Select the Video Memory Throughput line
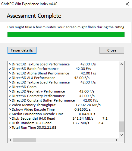Image resolution: width=132 pixels, height=151 pixels. click(x=55, y=105)
